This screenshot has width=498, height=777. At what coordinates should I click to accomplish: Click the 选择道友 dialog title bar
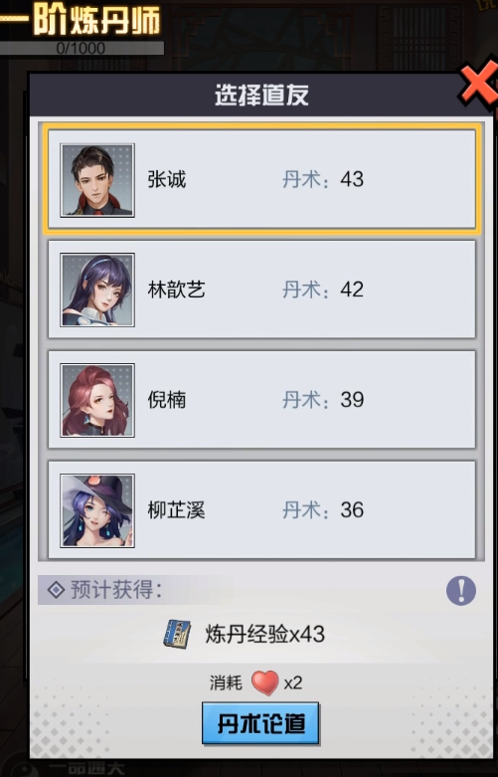click(261, 95)
